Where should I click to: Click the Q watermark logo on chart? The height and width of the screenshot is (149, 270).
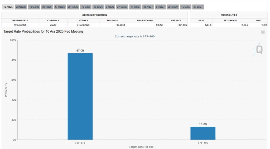tap(259, 50)
